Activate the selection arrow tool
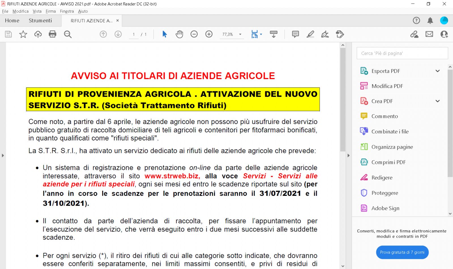Image resolution: width=453 pixels, height=269 pixels. (164, 34)
